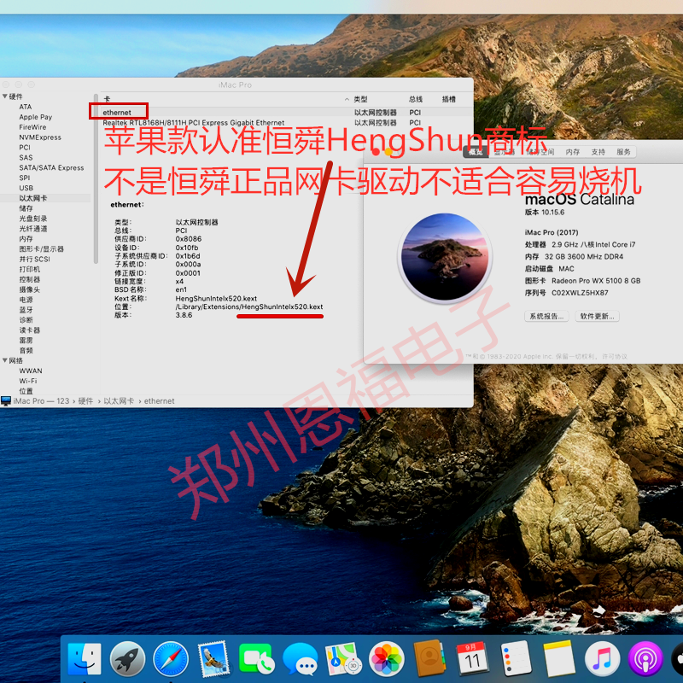Switch to 支持 tab in About This Mac
683x683 pixels.
point(598,152)
